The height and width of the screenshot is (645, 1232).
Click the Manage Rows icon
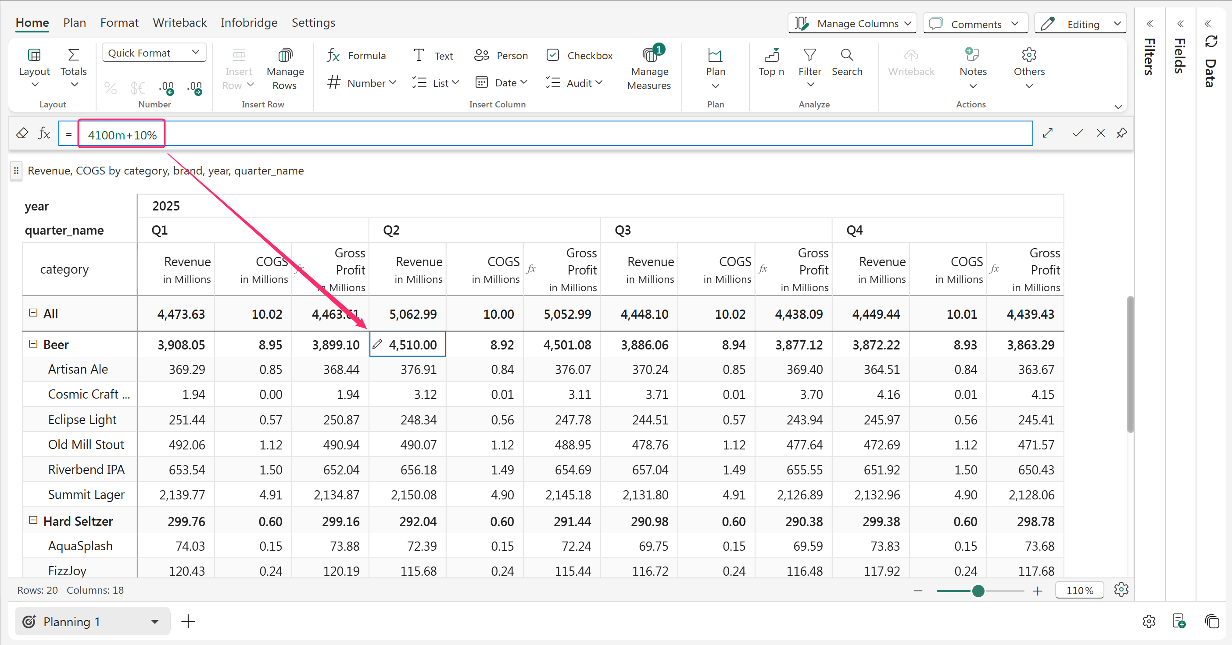pos(285,55)
